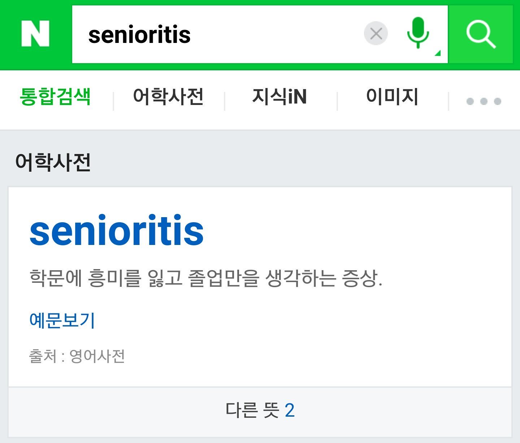Open the blue senioritis dictionary headword
The width and height of the screenshot is (520, 443).
point(117,231)
